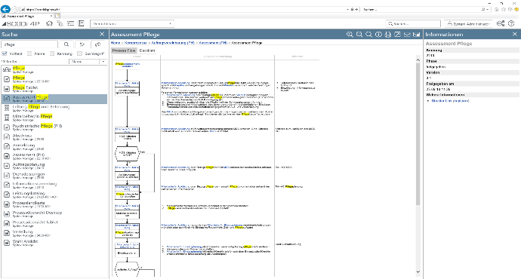Reset zoom with plain magnifier icon
This screenshot has height=279, width=521.
pos(368,35)
